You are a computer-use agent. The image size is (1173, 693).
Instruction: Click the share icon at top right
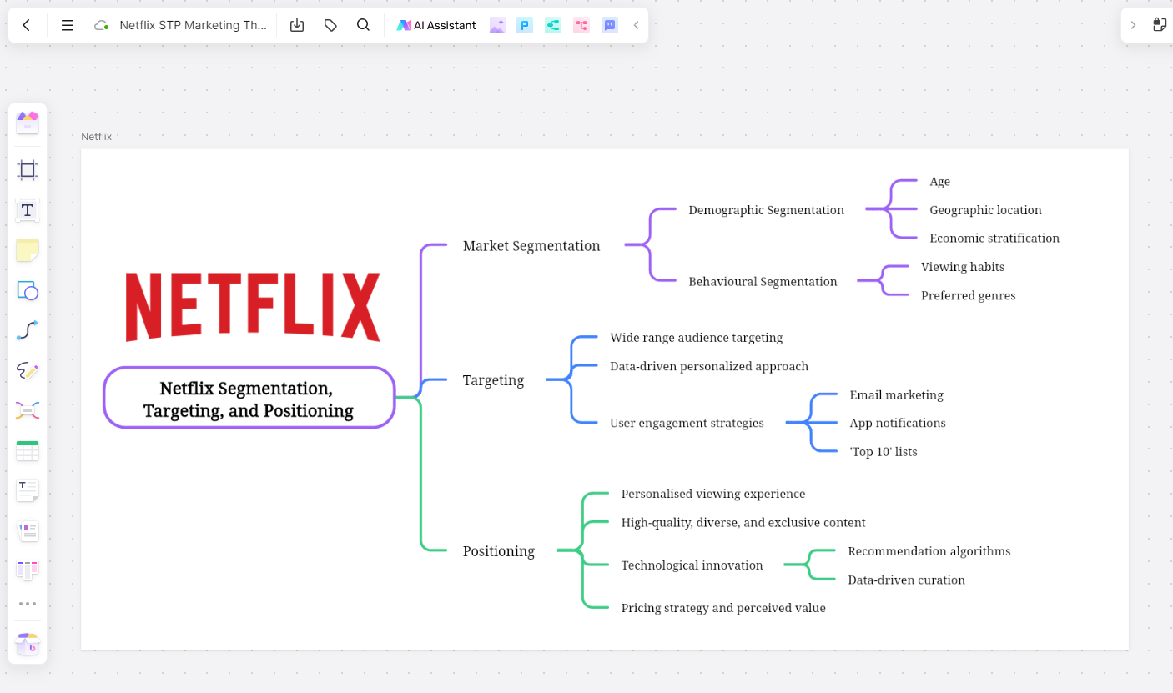(x=1160, y=25)
